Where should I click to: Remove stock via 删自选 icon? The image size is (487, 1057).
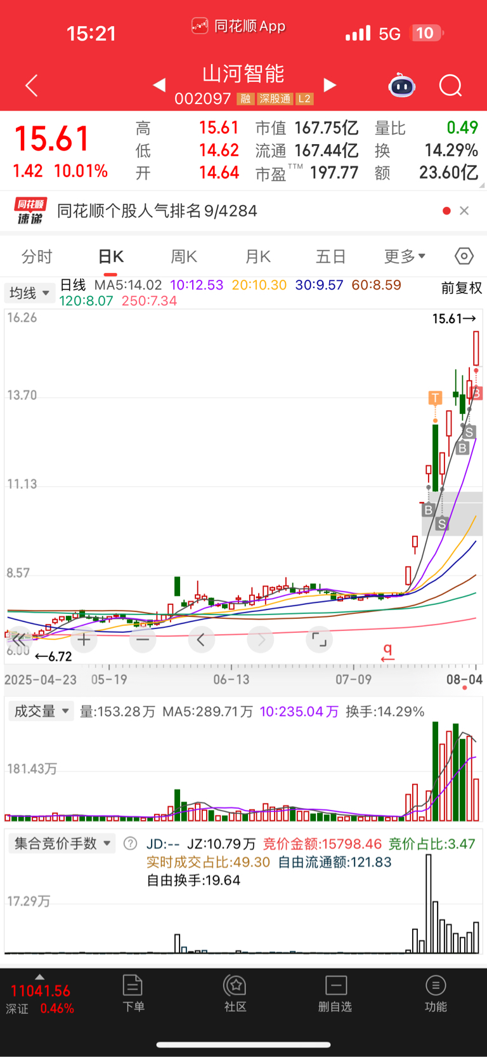click(335, 994)
